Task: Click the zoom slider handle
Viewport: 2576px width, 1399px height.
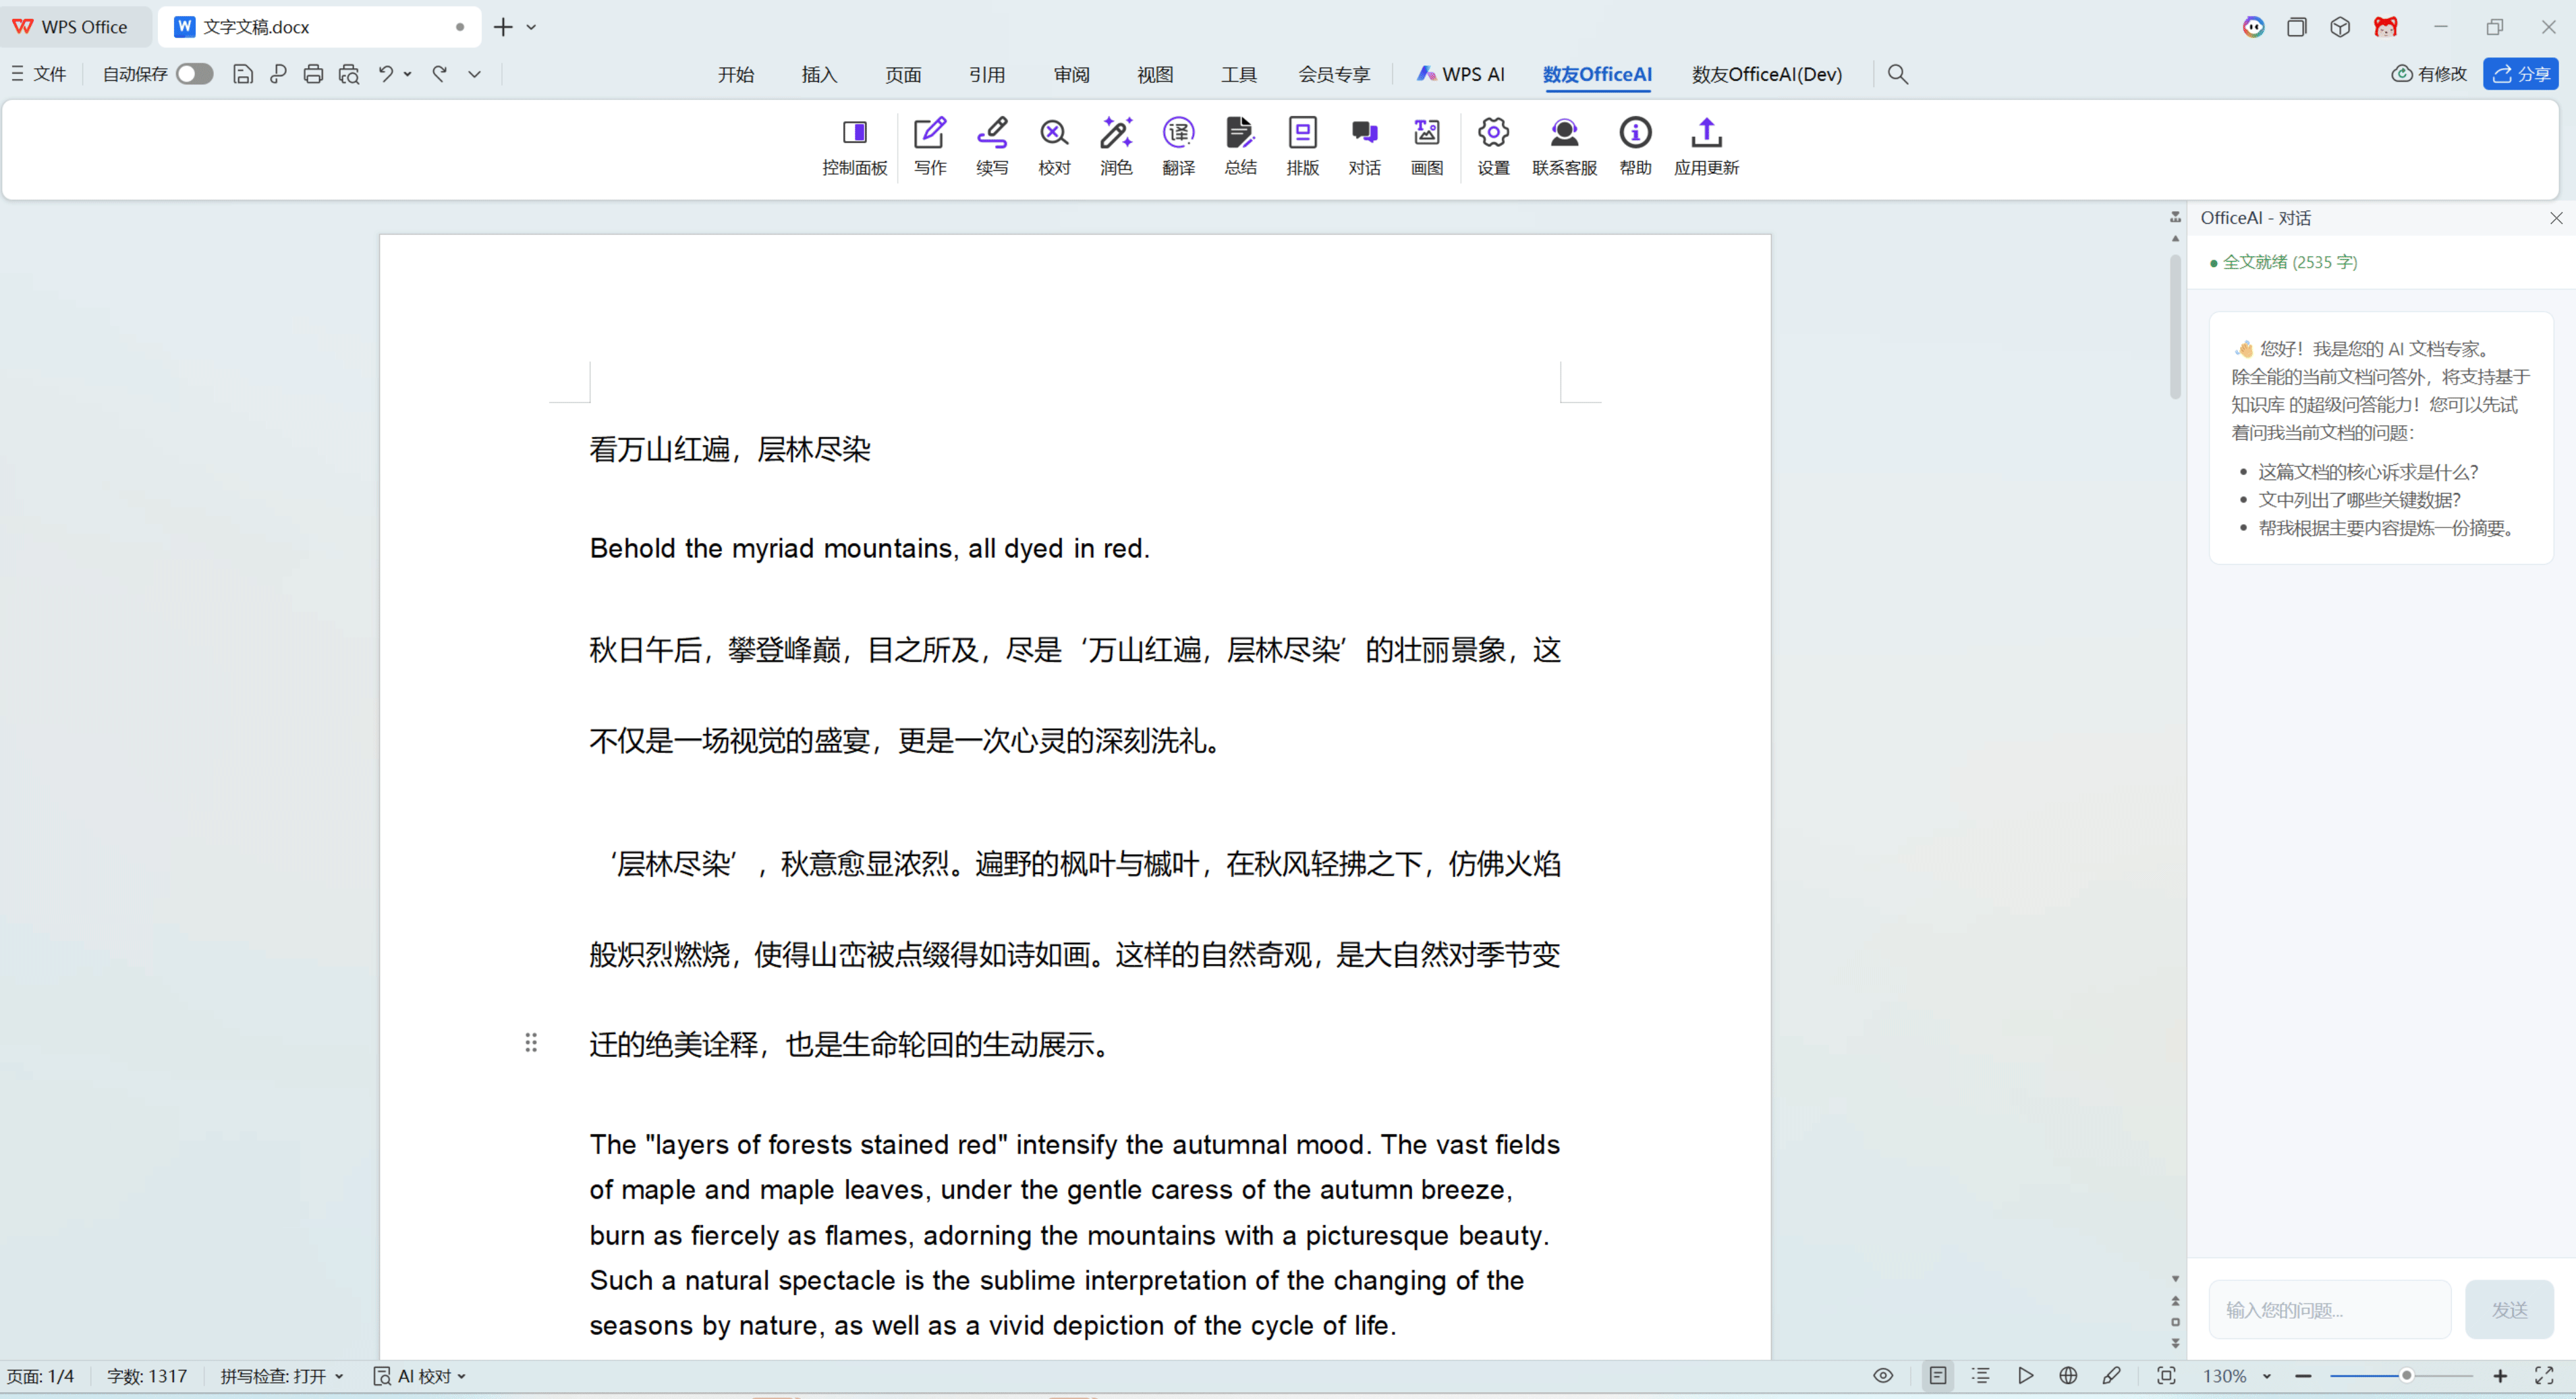Action: point(2406,1376)
